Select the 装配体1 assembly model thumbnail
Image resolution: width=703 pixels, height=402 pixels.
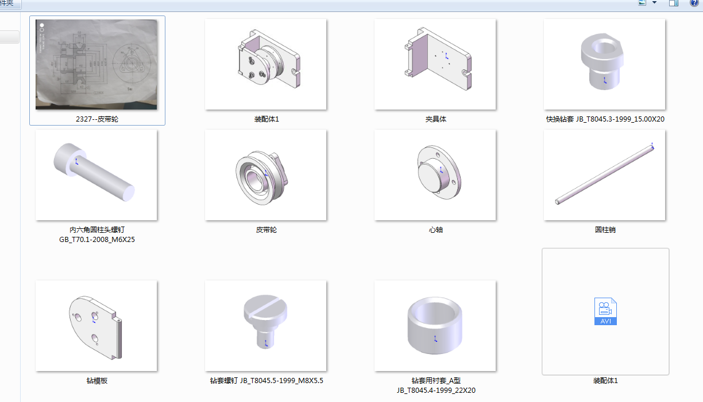coord(266,64)
